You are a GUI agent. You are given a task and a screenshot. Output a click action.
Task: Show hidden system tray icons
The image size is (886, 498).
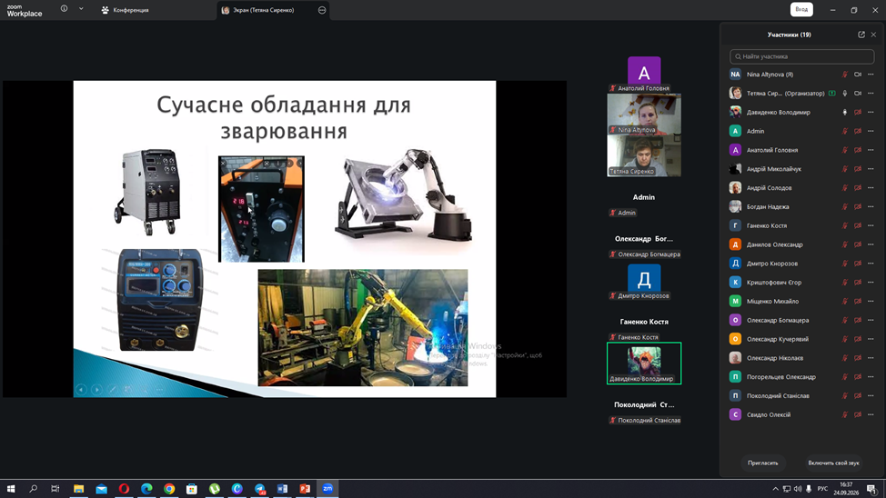tap(775, 489)
